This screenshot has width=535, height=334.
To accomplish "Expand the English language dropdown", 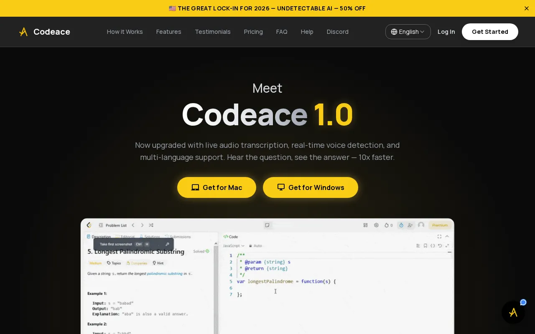I will click(408, 32).
